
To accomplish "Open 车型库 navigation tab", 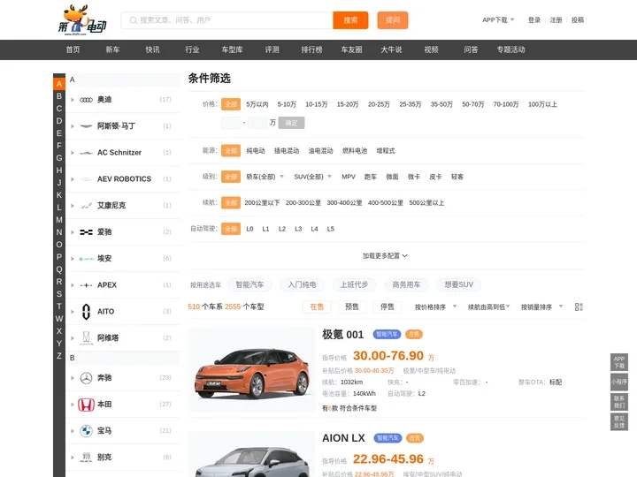I will pyautogui.click(x=232, y=49).
